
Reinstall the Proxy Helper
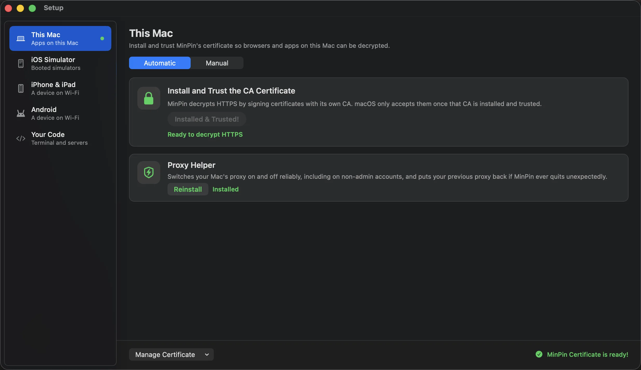pos(188,189)
